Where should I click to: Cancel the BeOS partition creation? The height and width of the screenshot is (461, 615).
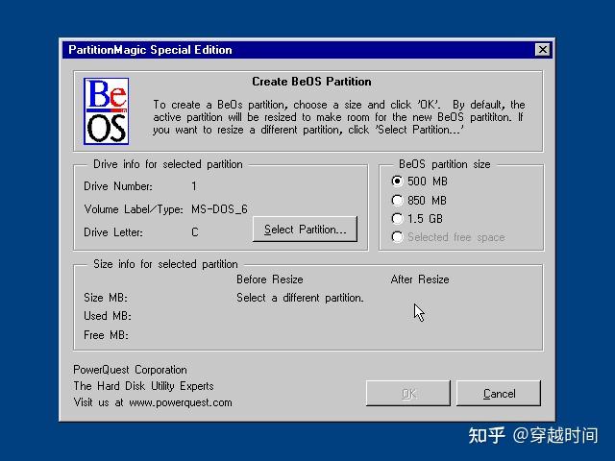[x=499, y=393]
